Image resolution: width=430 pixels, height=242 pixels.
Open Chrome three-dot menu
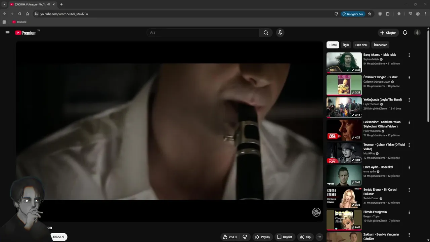tap(426, 14)
